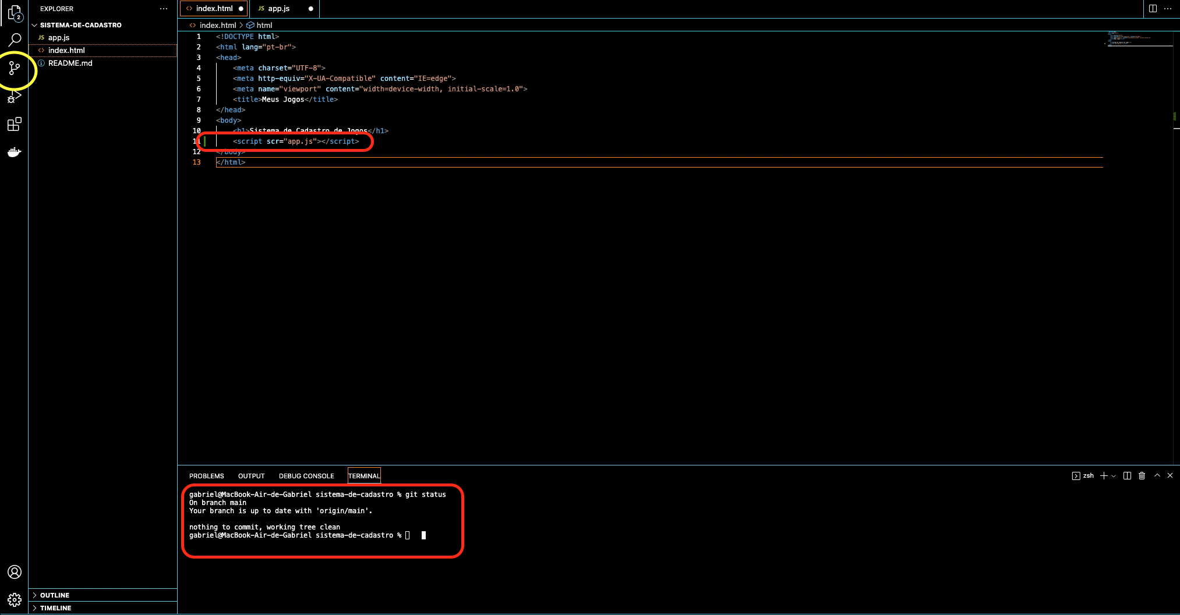
Task: Split the terminal
Action: pyautogui.click(x=1127, y=476)
